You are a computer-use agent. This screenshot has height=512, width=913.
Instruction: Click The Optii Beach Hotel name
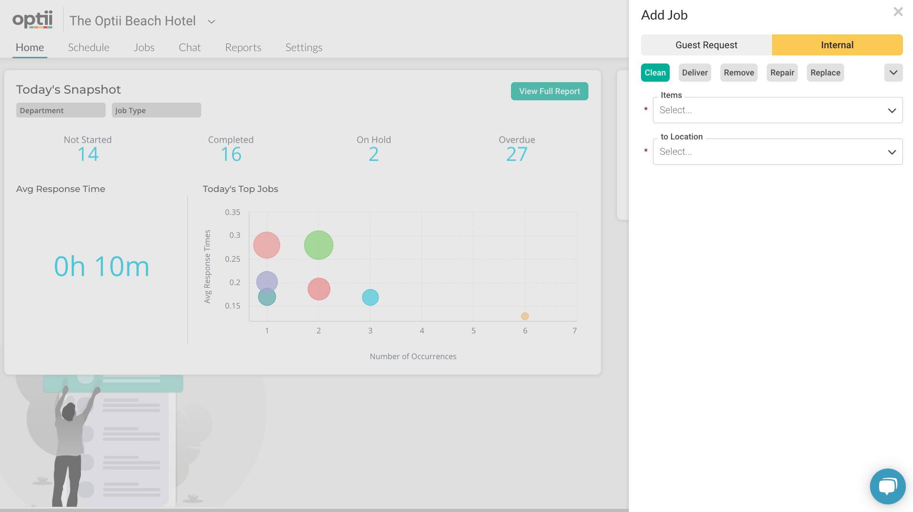(x=132, y=21)
